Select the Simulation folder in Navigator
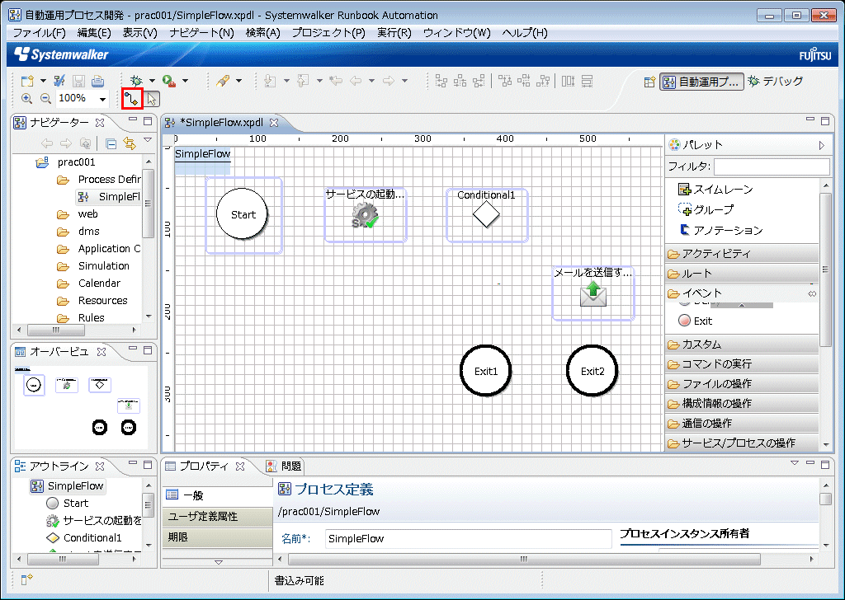The image size is (845, 600). [x=93, y=266]
